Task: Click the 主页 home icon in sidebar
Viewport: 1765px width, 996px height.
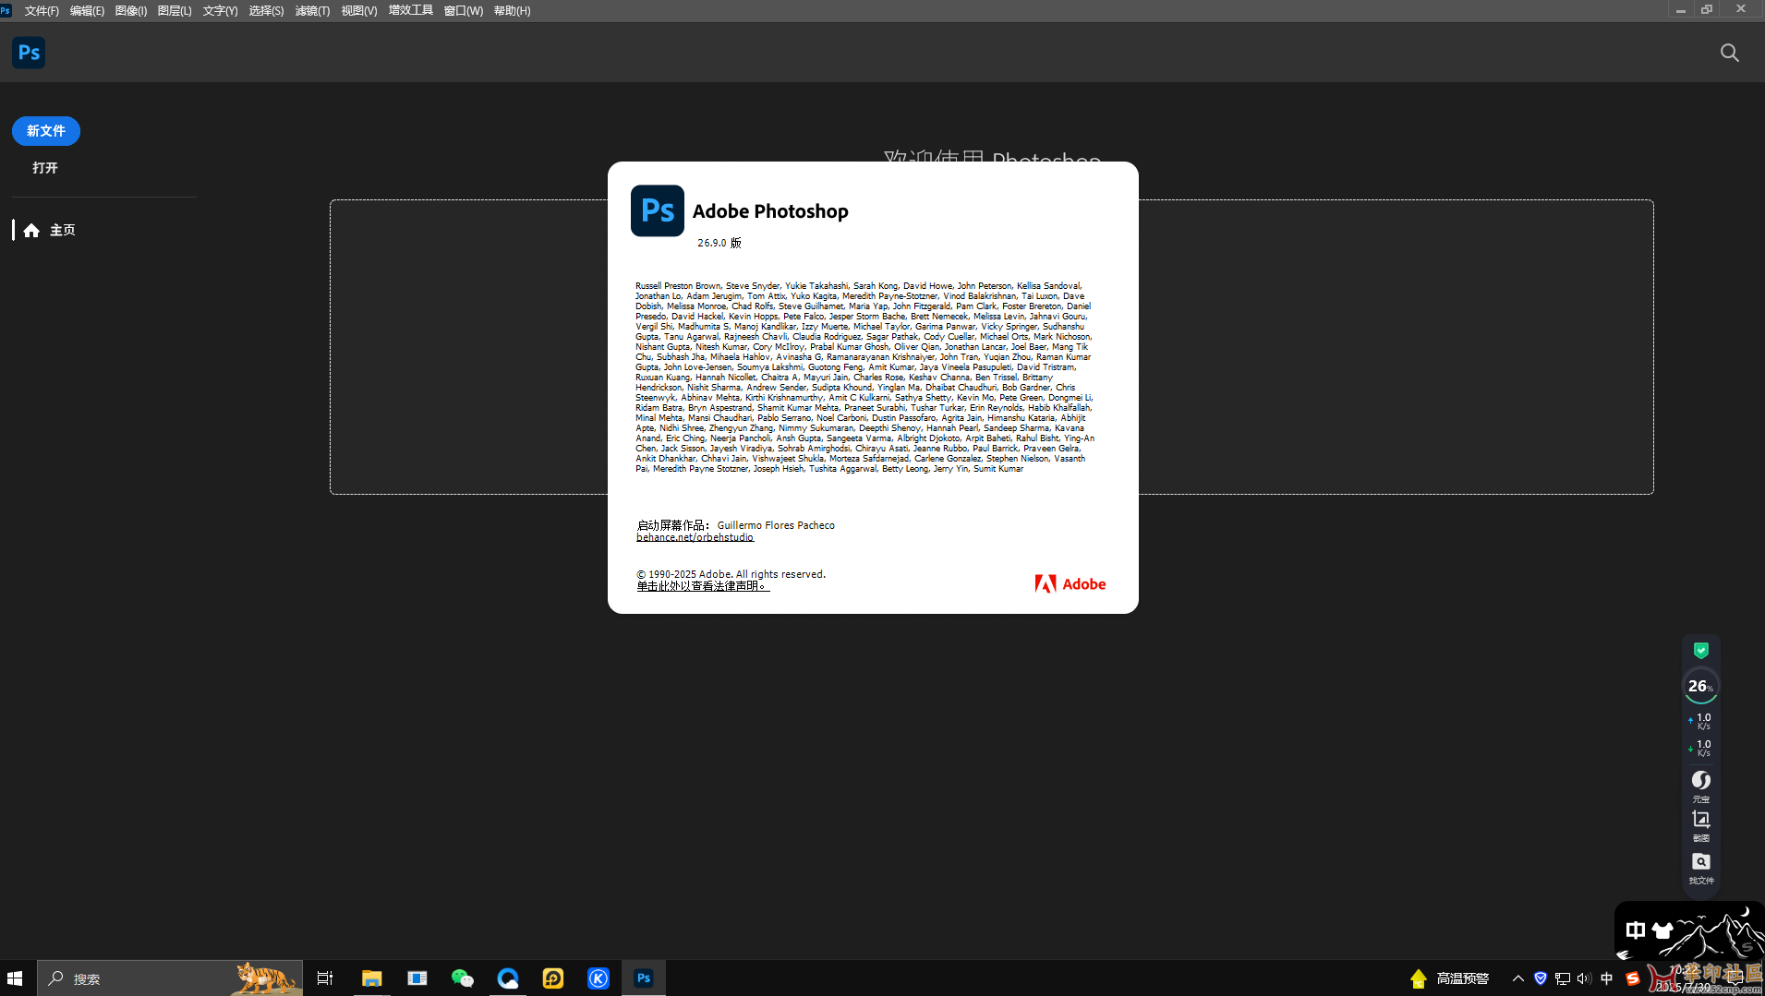Action: point(31,230)
